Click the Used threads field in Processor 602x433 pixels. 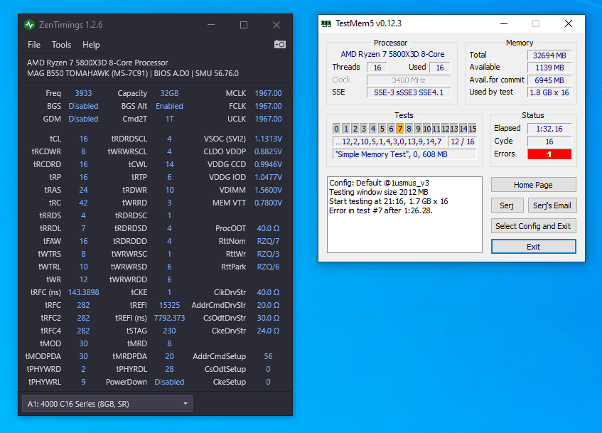click(x=440, y=68)
